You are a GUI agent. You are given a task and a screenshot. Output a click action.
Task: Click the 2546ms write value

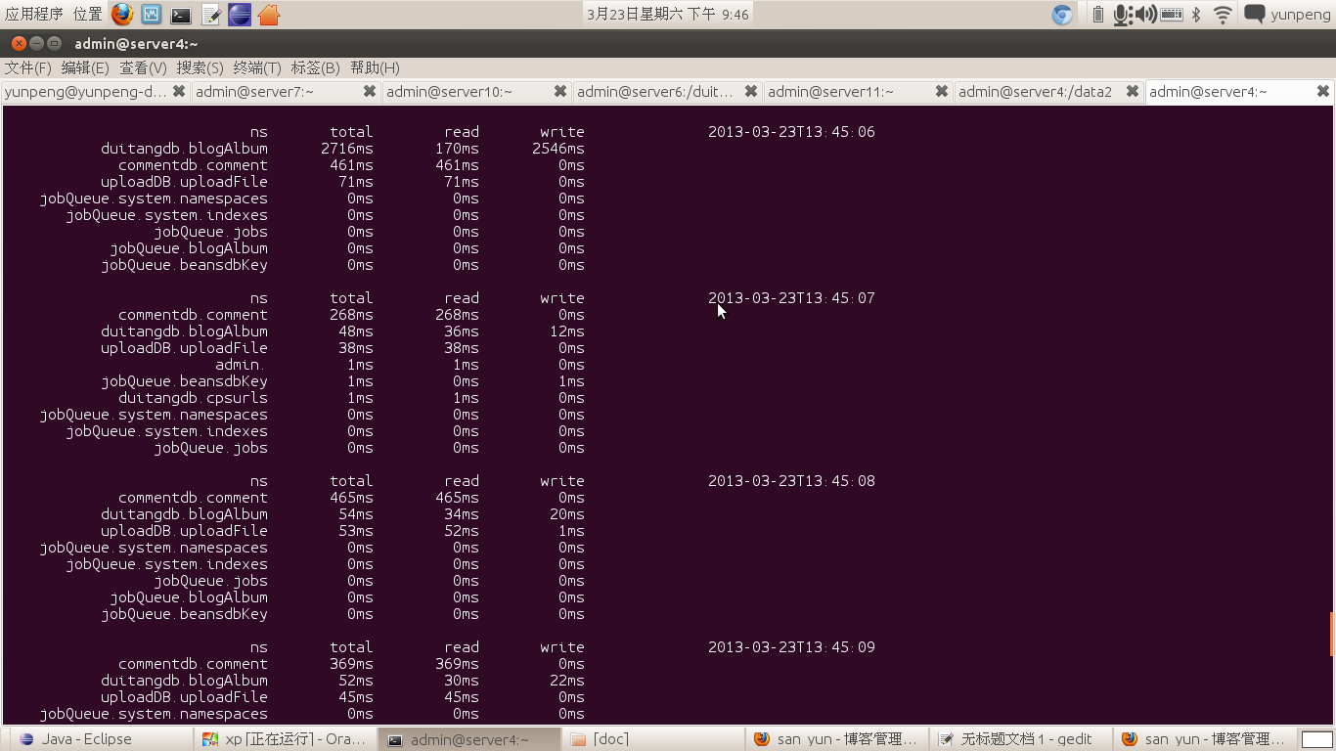[x=558, y=149]
